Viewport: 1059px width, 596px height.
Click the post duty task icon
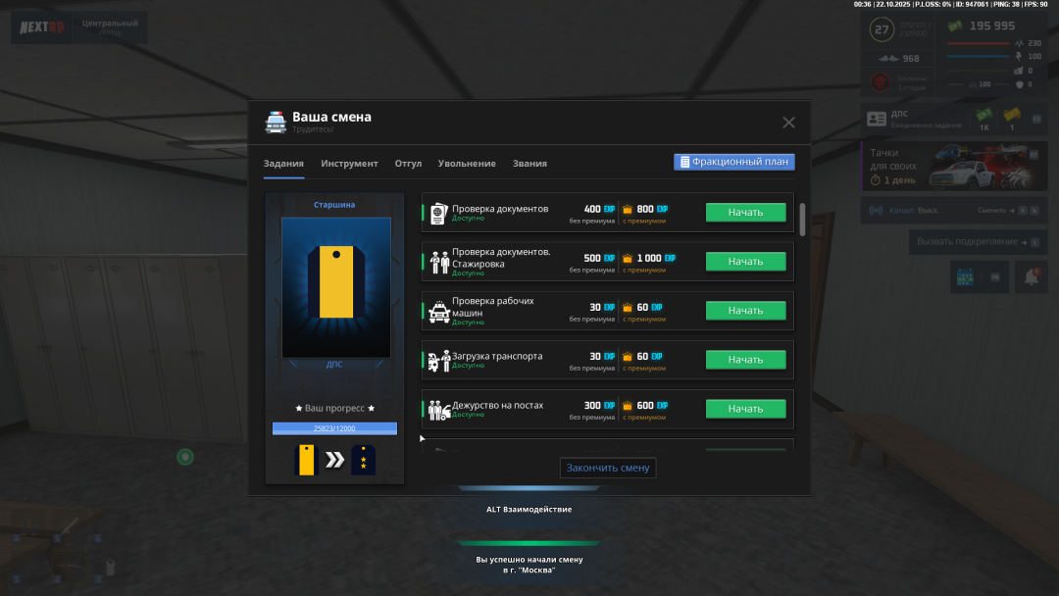[438, 409]
